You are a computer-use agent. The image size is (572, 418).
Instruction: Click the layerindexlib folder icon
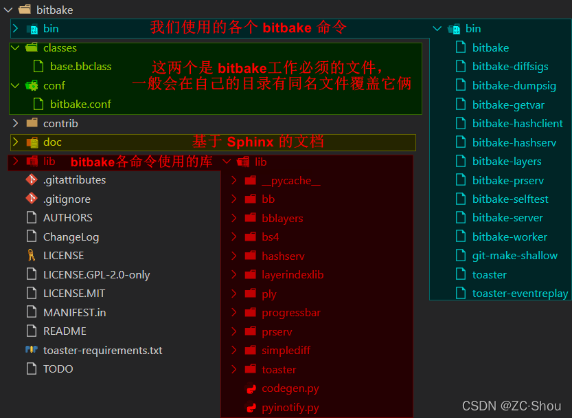click(251, 274)
